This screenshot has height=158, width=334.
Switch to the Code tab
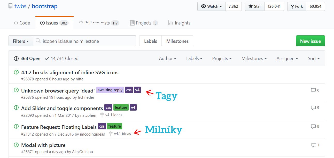coord(22,23)
